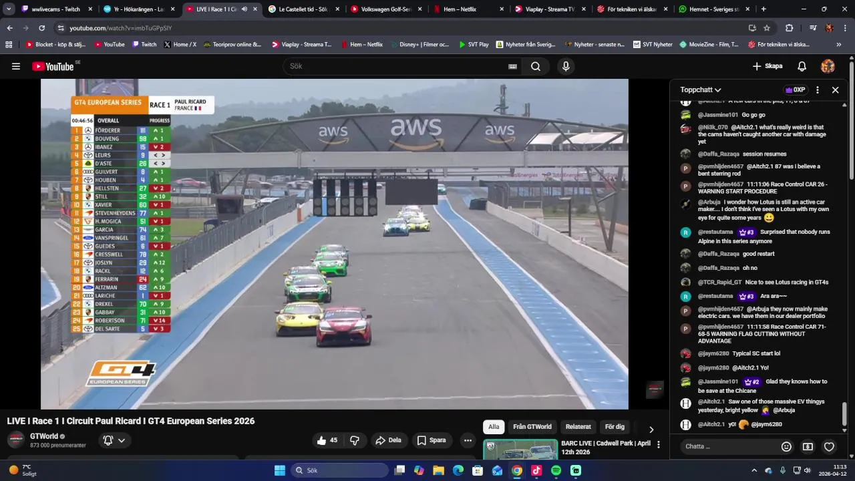Open Chrome tab search dropdown arrow

[x=9, y=9]
